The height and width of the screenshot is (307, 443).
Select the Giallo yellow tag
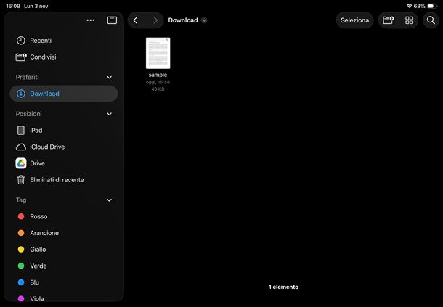click(64, 250)
